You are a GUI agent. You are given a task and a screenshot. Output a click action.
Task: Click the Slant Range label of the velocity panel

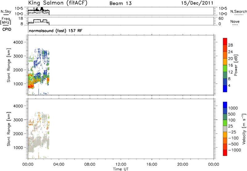(9, 129)
